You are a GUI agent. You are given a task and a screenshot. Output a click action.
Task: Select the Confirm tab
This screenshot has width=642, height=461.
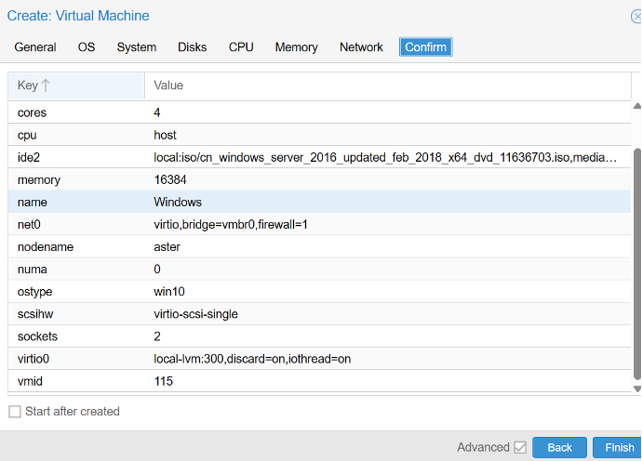pos(426,47)
